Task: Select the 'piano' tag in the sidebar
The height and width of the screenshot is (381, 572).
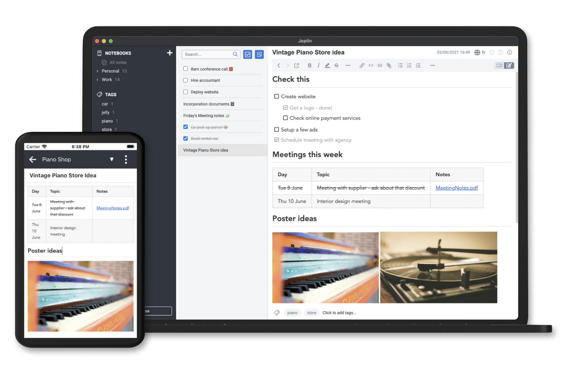Action: pos(107,121)
